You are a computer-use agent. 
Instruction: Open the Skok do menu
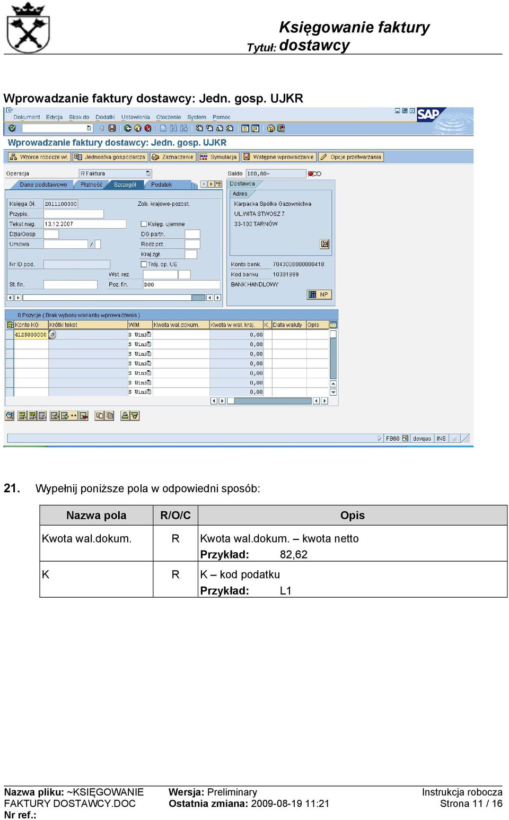tap(79, 117)
